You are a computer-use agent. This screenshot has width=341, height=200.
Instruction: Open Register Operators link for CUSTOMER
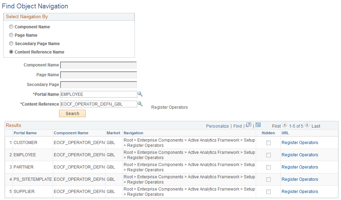(x=300, y=143)
